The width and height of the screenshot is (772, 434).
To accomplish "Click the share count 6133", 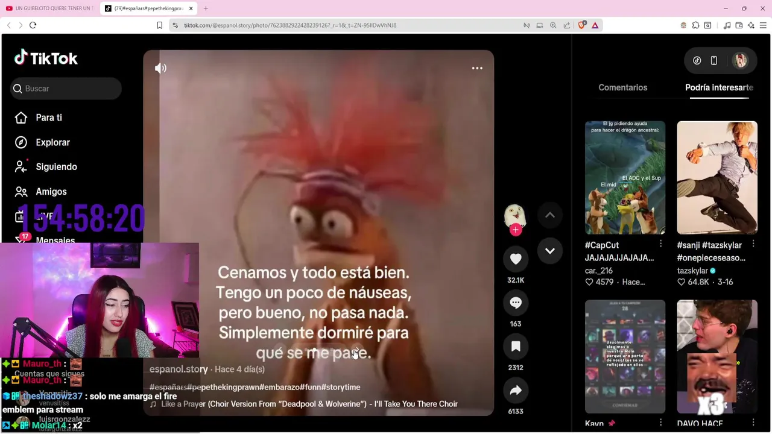I will (516, 411).
